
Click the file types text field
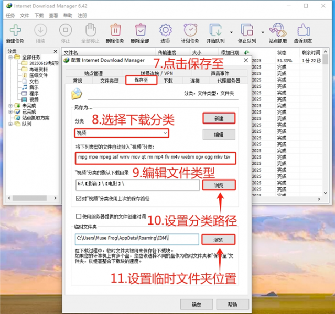click(156, 158)
